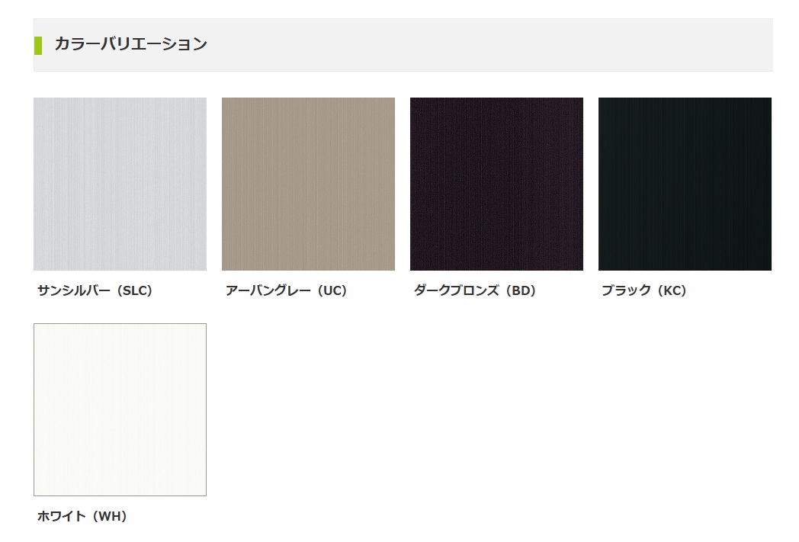The width and height of the screenshot is (799, 542).
Task: Click the SLC code in first caption
Action: (x=135, y=291)
